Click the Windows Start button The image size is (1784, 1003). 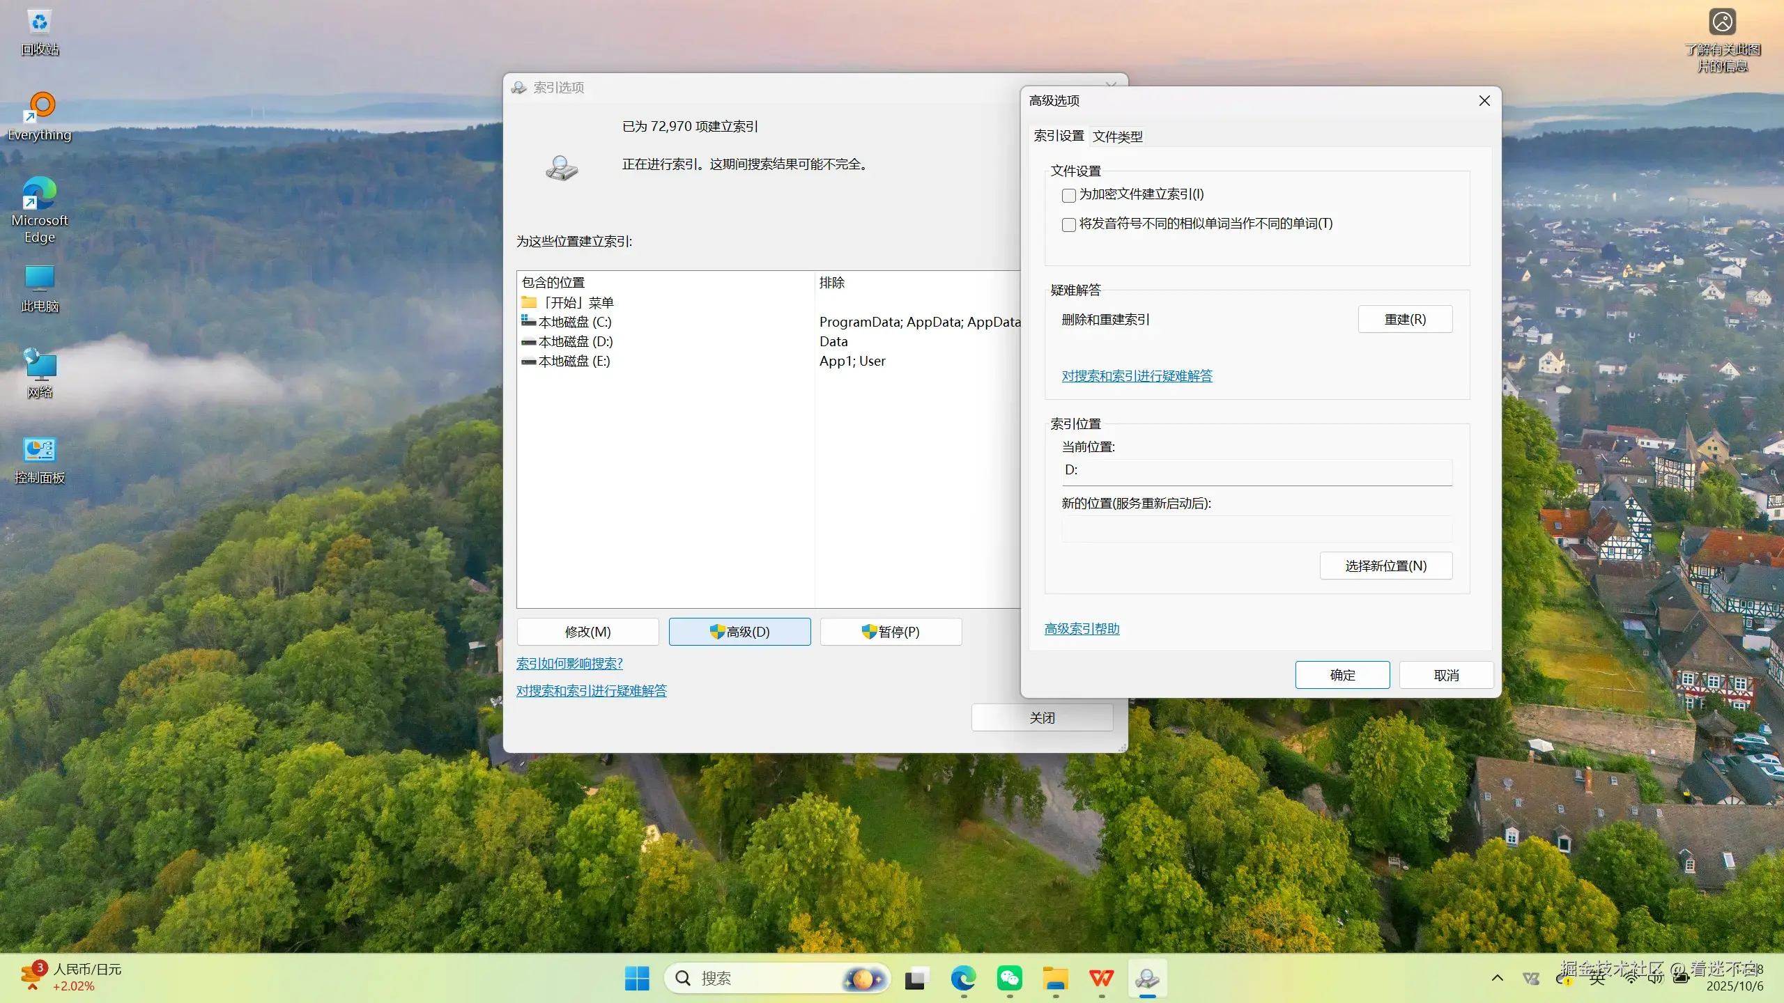click(x=637, y=979)
